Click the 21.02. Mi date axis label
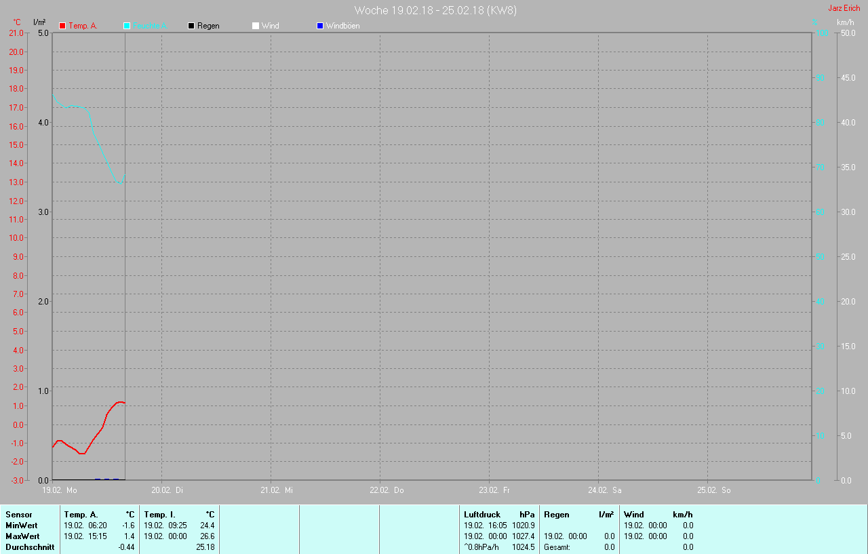 point(277,490)
